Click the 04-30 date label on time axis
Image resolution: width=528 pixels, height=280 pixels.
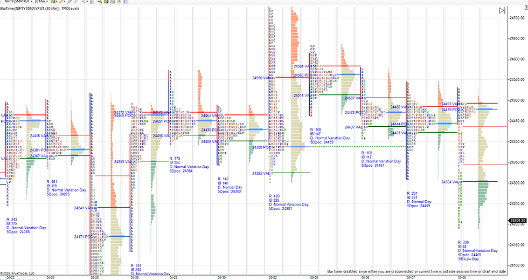pos(221,278)
